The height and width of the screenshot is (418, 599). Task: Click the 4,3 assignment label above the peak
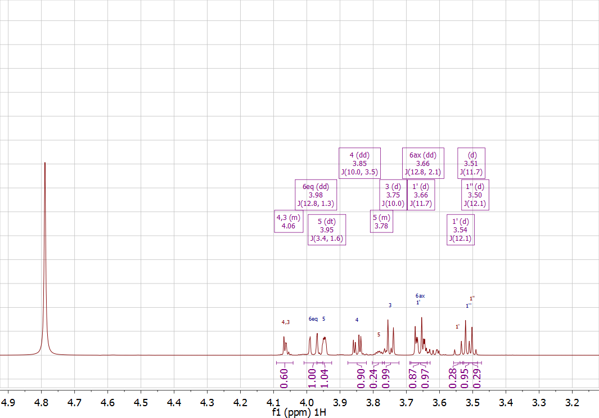pos(286,322)
